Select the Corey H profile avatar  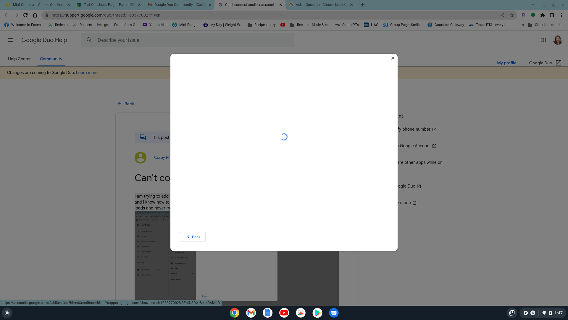(x=140, y=157)
